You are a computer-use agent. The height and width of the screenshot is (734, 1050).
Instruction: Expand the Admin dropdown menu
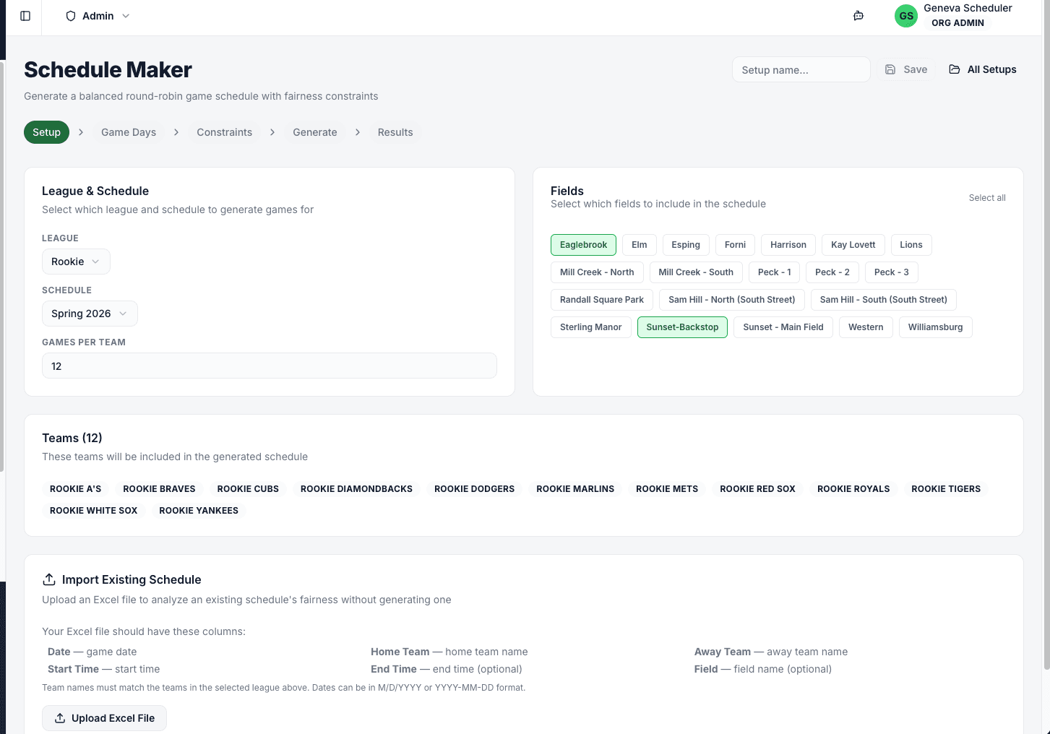[x=98, y=16]
